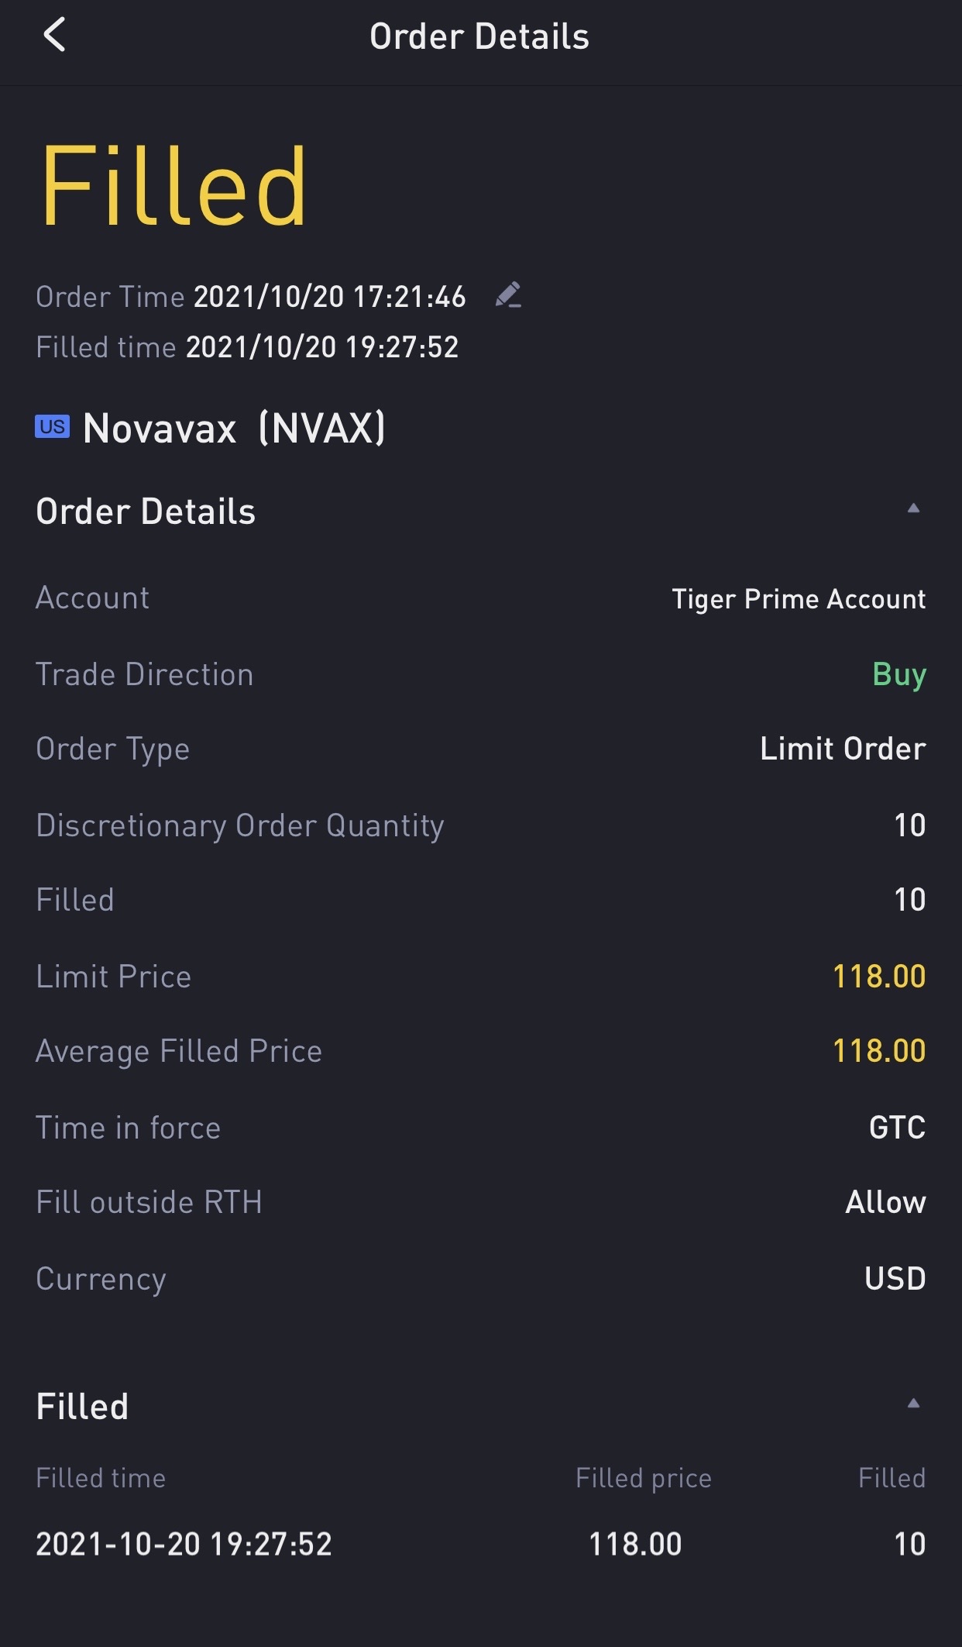Image resolution: width=962 pixels, height=1647 pixels.
Task: Tap the GTC time in force value
Action: pos(897,1128)
